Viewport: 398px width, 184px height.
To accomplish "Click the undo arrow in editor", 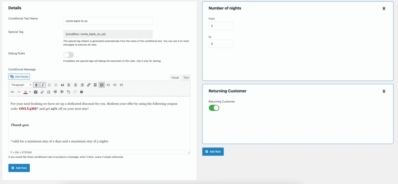I will (68, 92).
